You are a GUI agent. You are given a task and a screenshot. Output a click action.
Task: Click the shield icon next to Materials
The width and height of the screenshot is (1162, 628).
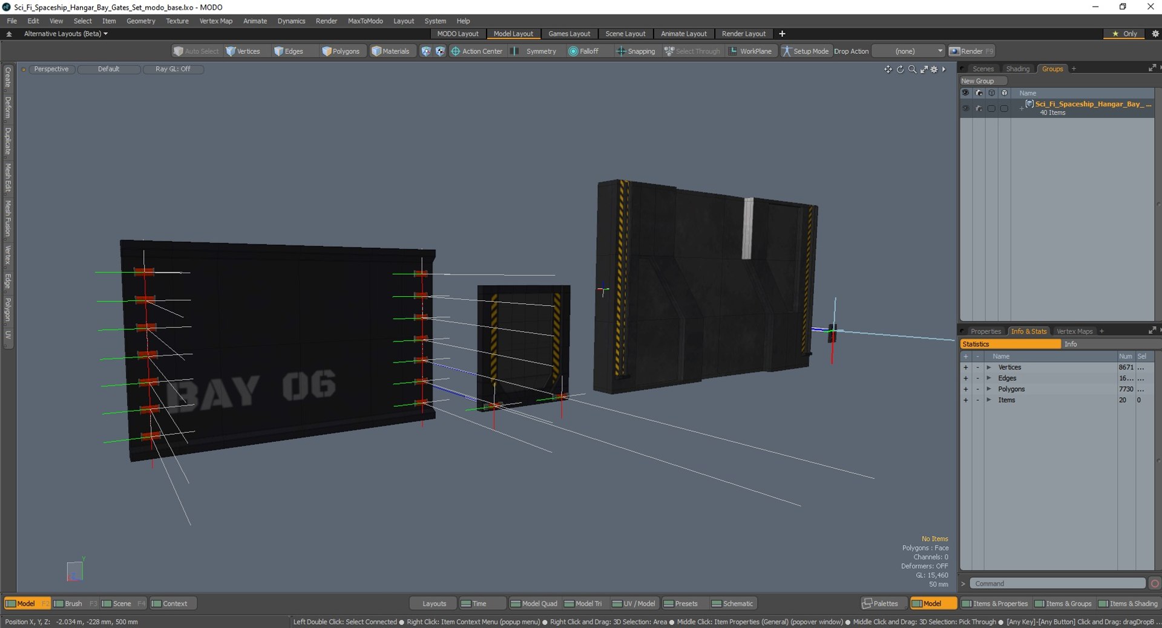click(x=426, y=51)
